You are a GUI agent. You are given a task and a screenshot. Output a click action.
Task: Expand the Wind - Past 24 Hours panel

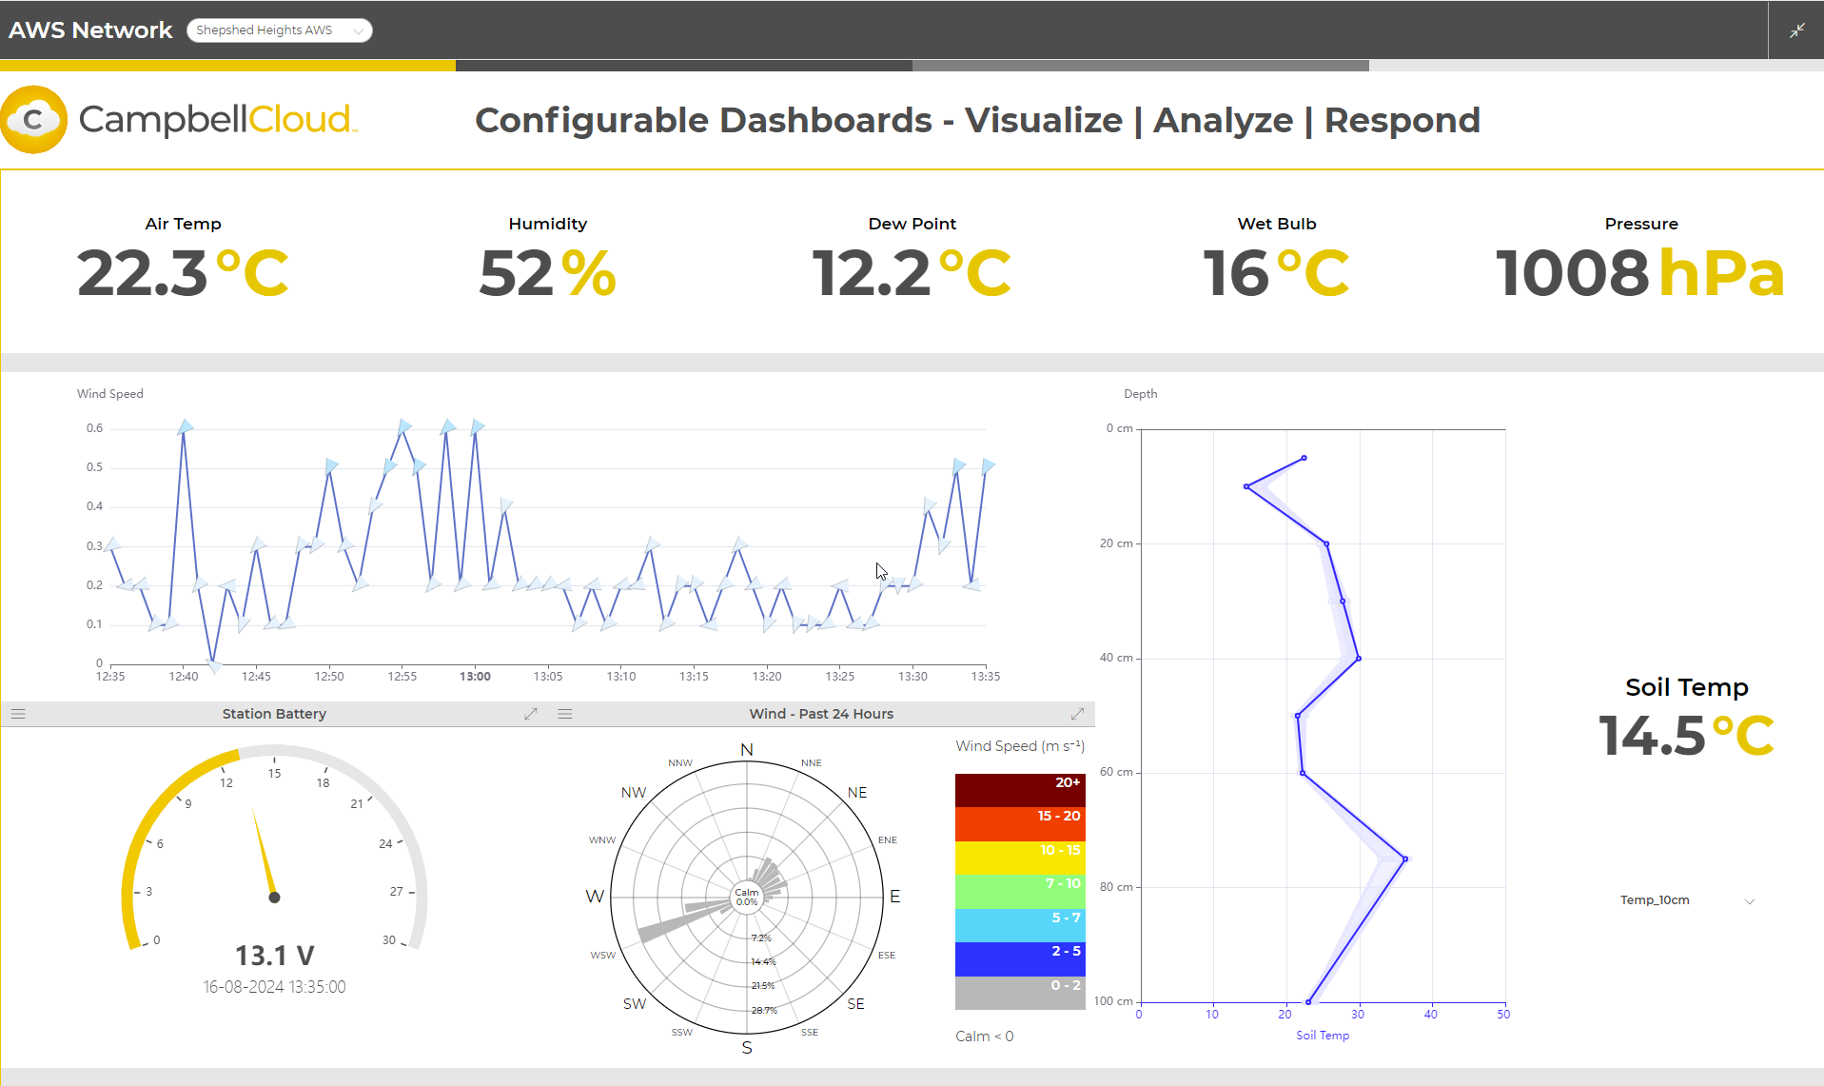pyautogui.click(x=1077, y=713)
